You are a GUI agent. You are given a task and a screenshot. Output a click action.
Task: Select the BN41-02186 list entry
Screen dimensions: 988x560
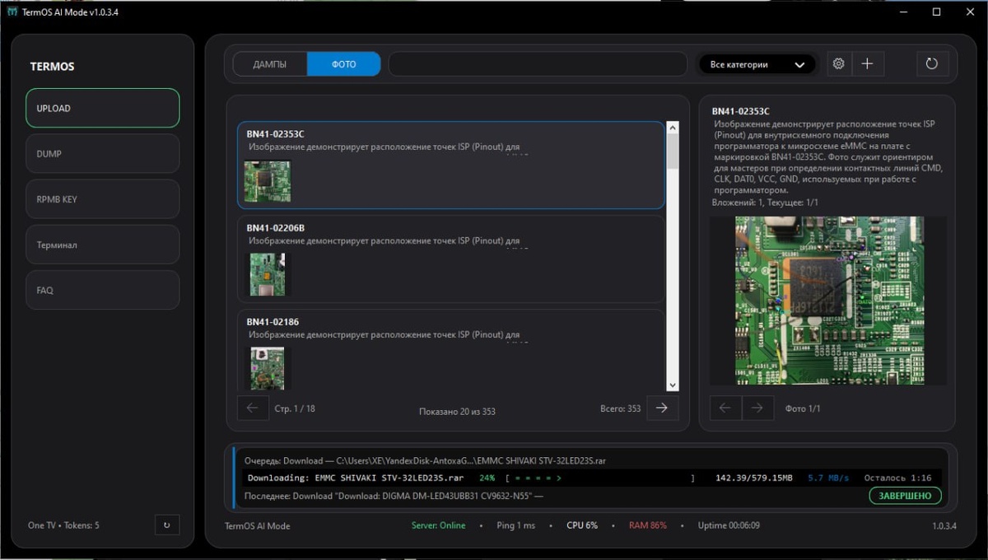point(450,349)
